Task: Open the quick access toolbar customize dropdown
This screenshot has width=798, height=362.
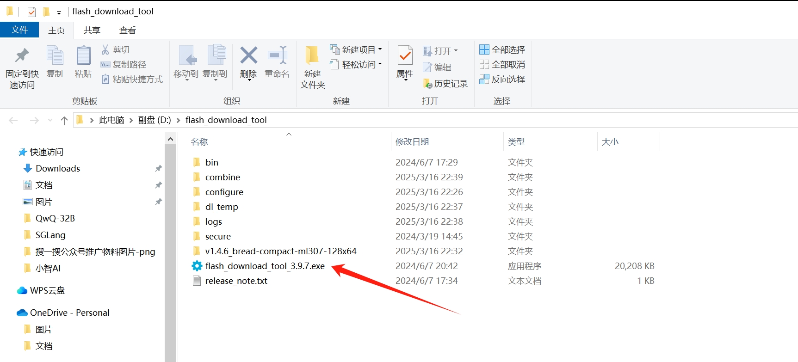Action: tap(59, 12)
